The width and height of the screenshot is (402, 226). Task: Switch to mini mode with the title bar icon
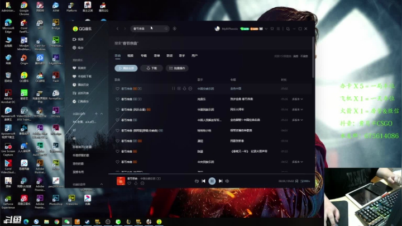click(x=288, y=29)
